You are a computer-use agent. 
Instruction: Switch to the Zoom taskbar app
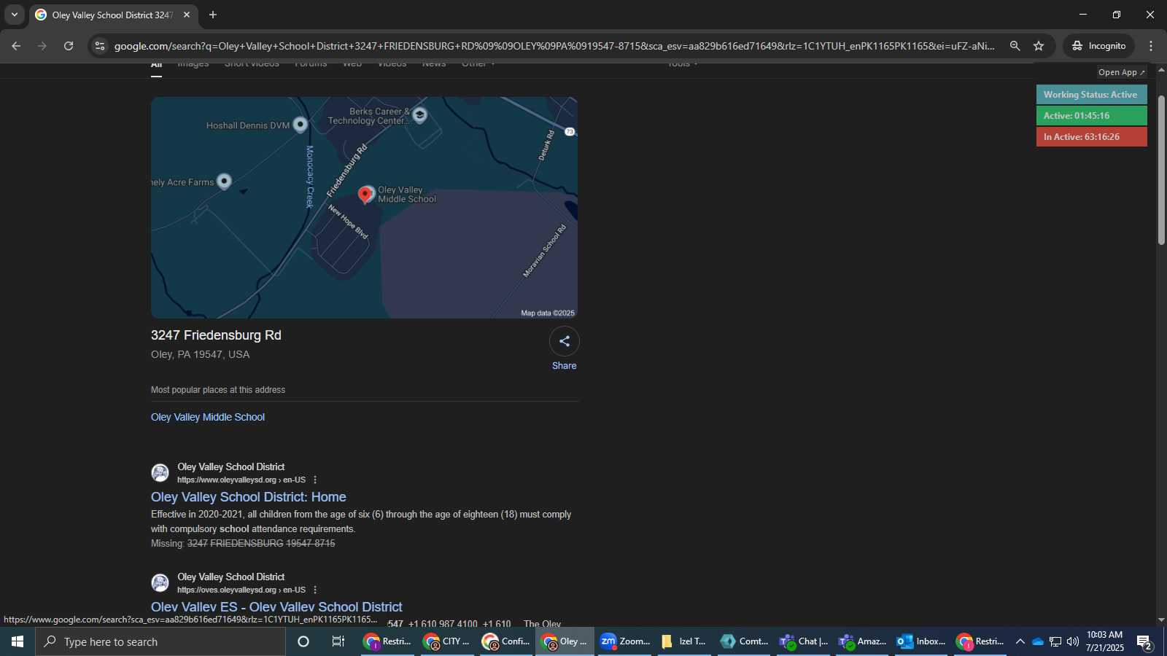click(x=624, y=641)
